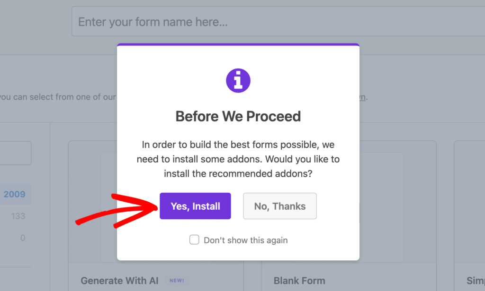This screenshot has height=291, width=485.
Task: Dismiss the addons prompt with No, Thanks
Action: (x=279, y=206)
